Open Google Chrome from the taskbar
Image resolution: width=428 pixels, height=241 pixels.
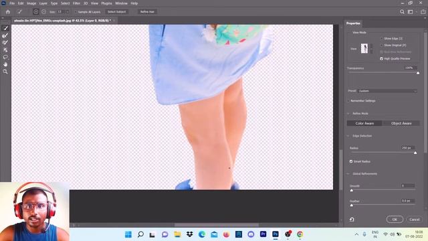click(x=300, y=234)
